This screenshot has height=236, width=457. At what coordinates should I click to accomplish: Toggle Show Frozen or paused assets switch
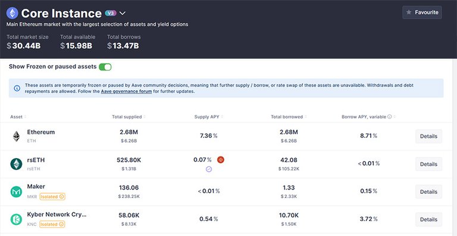[105, 67]
